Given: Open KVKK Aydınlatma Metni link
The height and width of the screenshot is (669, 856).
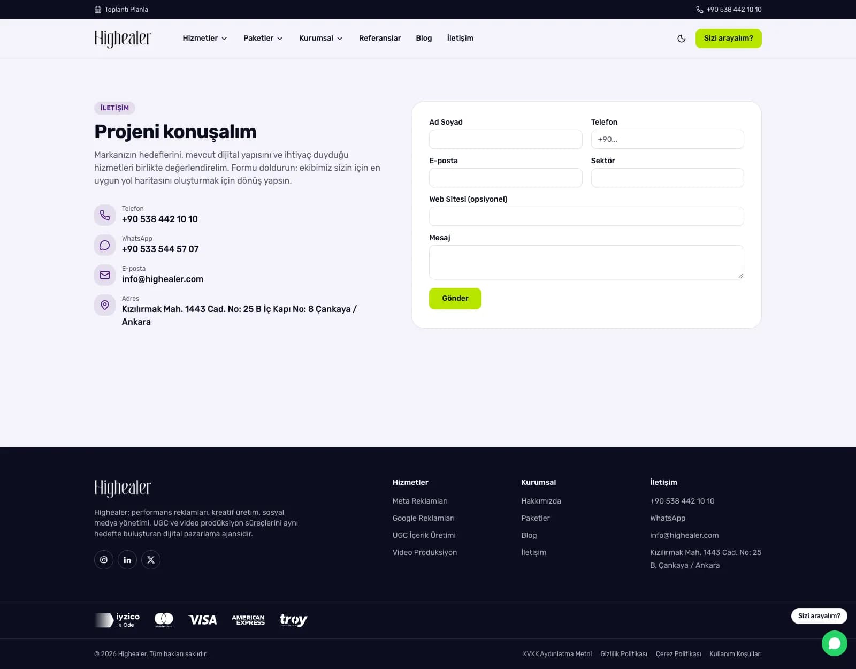Looking at the screenshot, I should (x=557, y=654).
